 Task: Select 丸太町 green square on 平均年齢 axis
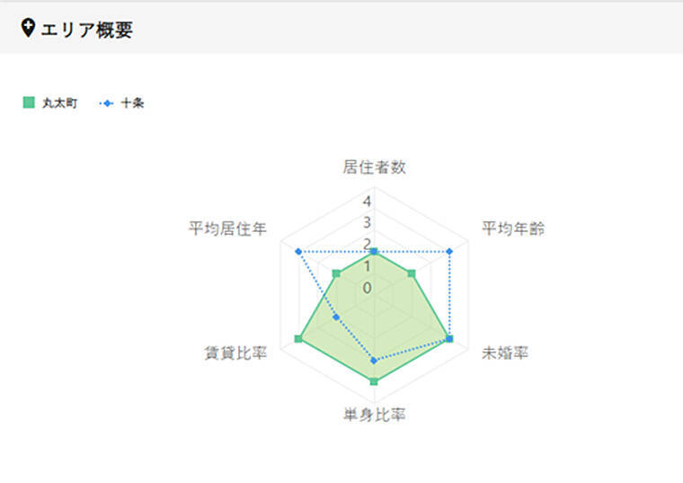412,273
